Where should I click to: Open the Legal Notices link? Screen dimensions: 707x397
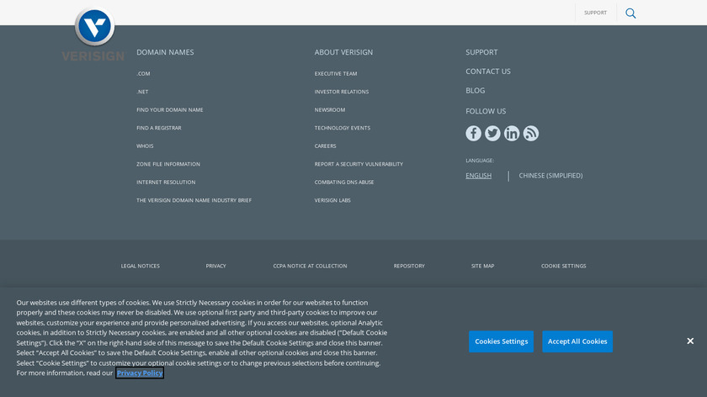pos(141,266)
